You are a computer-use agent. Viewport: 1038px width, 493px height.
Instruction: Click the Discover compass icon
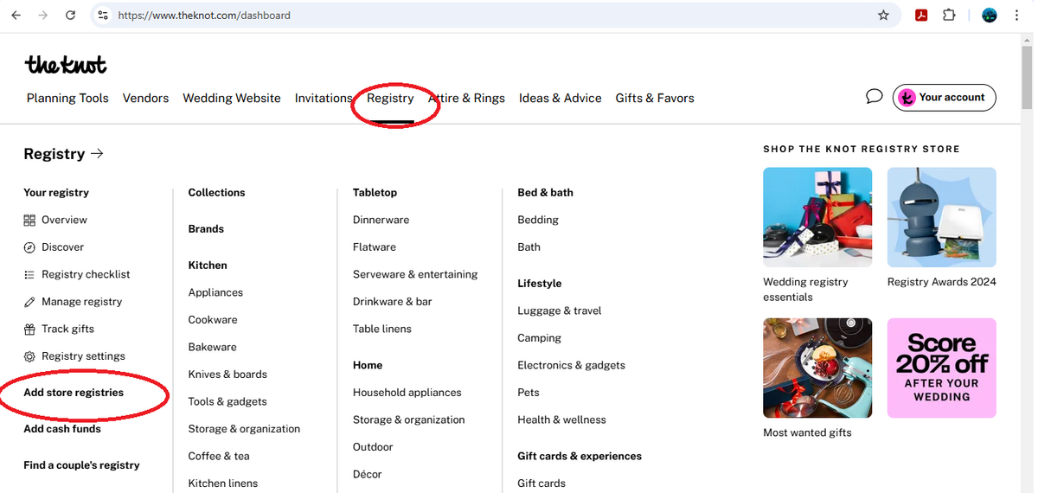pos(29,247)
